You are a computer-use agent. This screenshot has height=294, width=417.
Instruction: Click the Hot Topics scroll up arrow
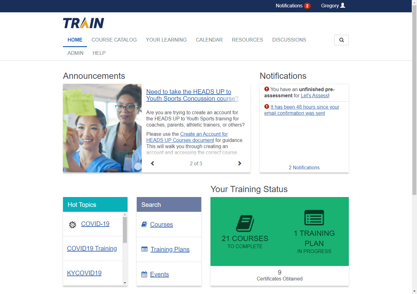(125, 214)
